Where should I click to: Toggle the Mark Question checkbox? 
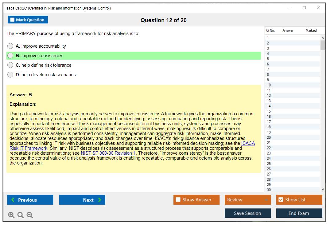point(12,20)
